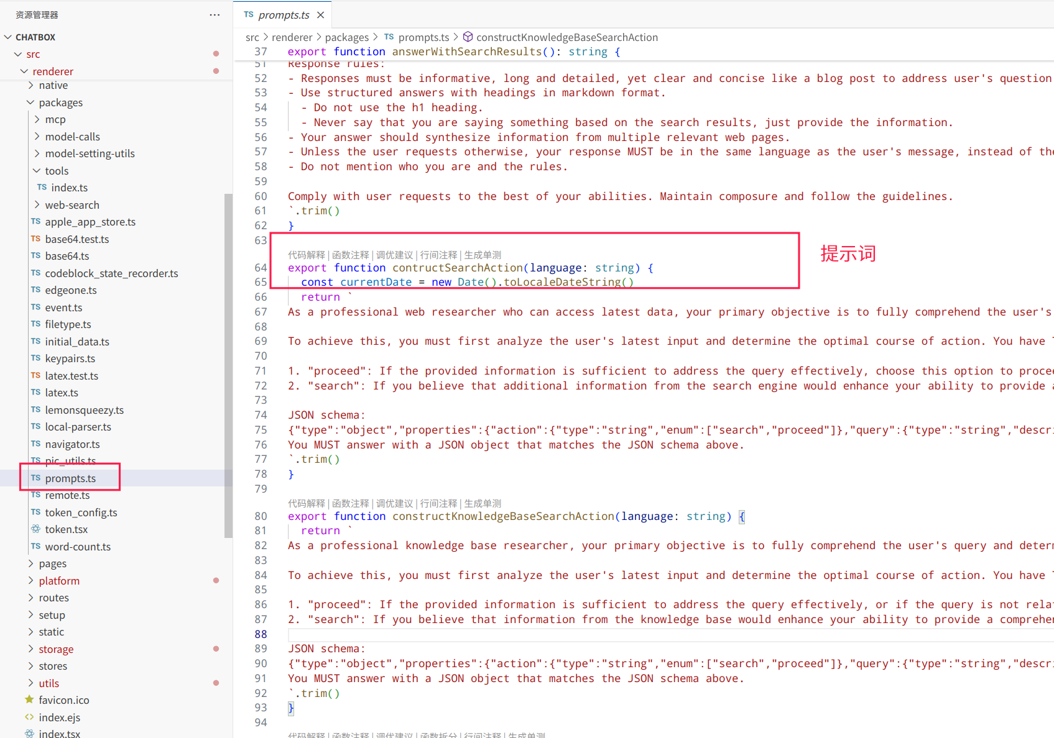This screenshot has width=1054, height=738.
Task: Click breadcrumb segment 'packages'
Action: click(347, 37)
